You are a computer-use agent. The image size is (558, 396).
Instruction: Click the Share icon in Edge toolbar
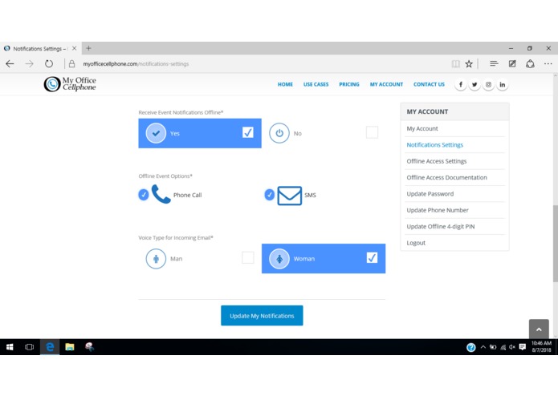click(530, 64)
